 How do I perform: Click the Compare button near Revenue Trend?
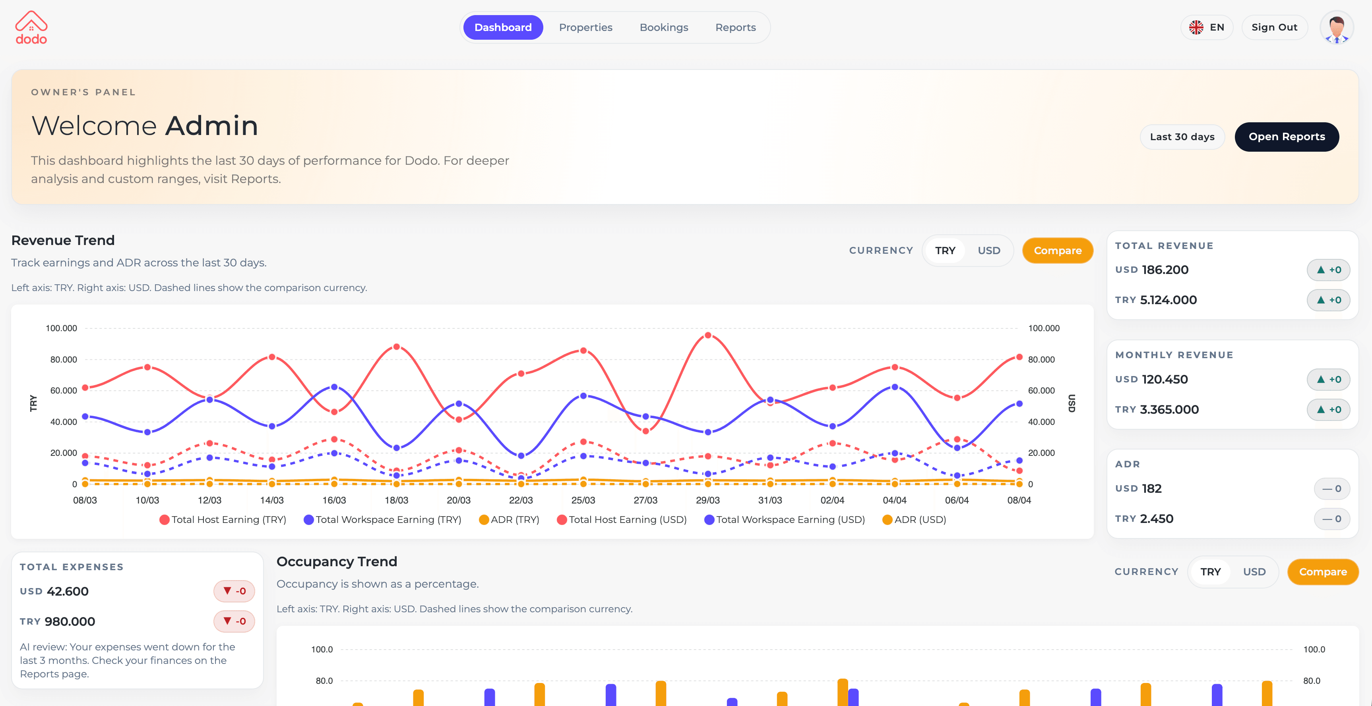point(1058,250)
